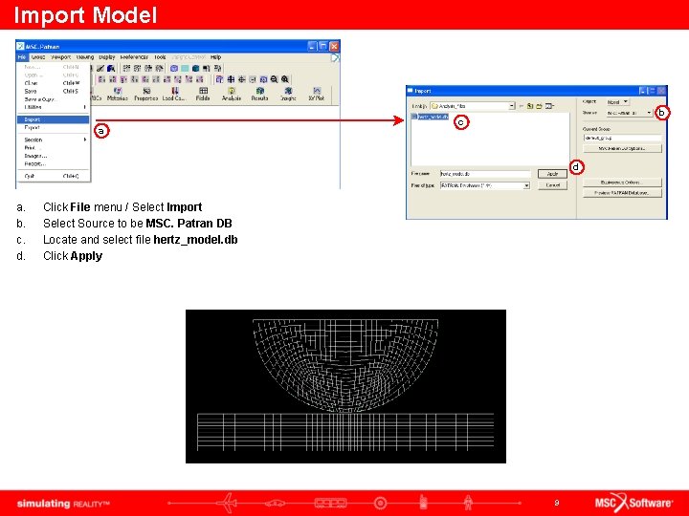
Task: Expand the Utilities submenu
Action: pos(53,107)
